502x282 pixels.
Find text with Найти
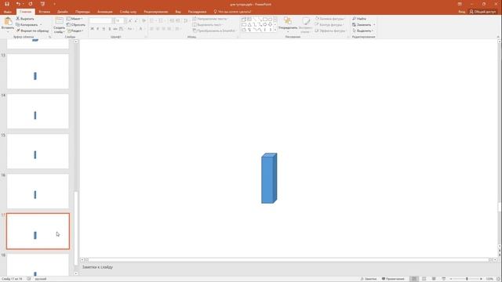(359, 19)
